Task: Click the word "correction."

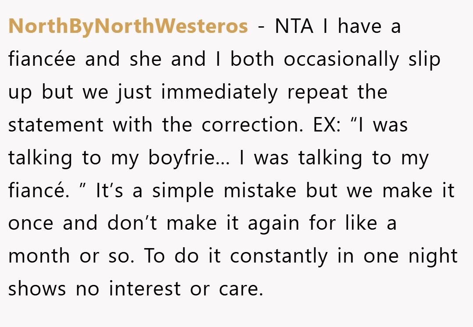Action: (252, 125)
